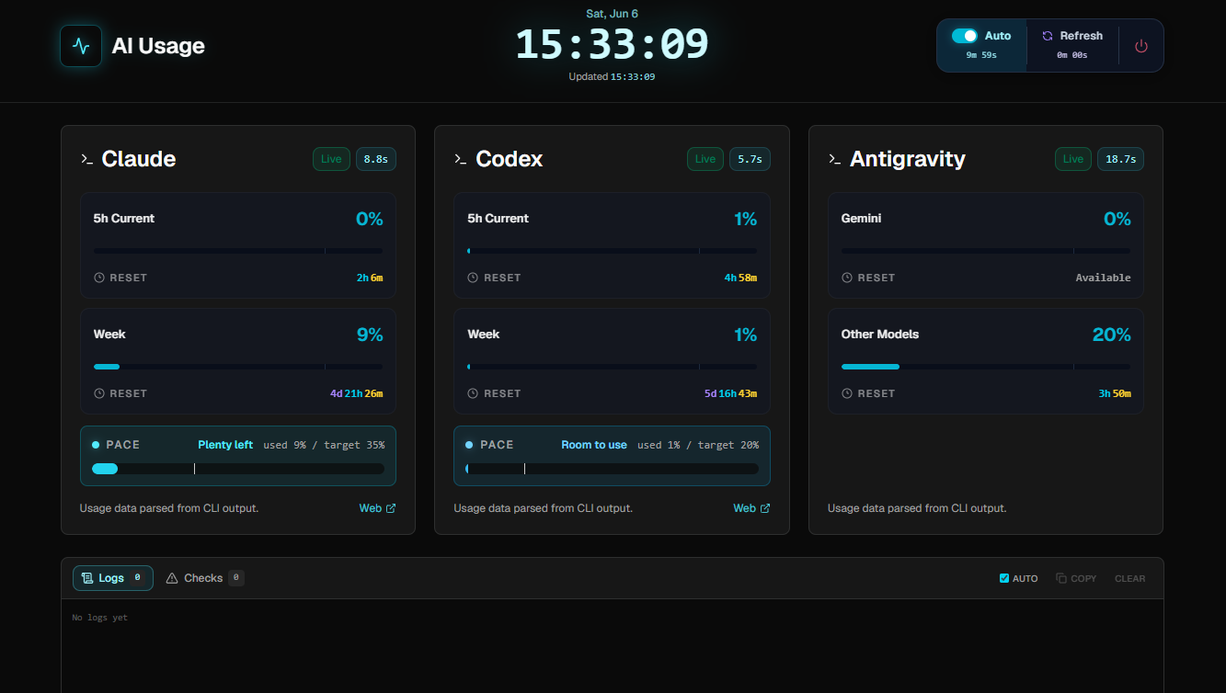Click the 'Plenty left' pace status

click(225, 445)
